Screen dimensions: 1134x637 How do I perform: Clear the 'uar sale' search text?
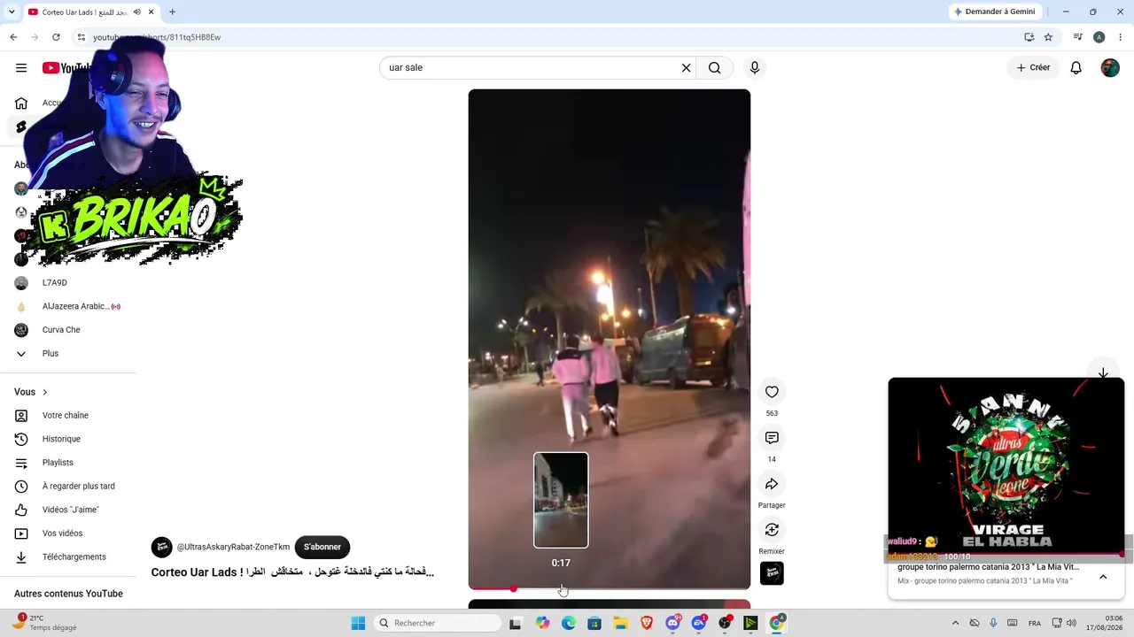(686, 68)
